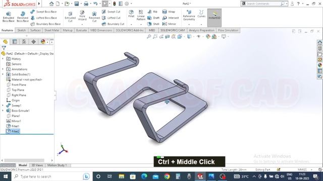This screenshot has width=323, height=181.
Task: Expand the Boss-Extrude1 feature
Action: click(x=3, y=111)
